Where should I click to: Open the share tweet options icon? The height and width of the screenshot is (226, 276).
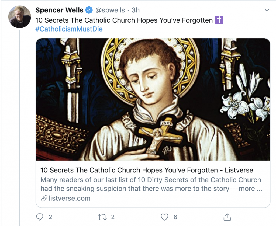point(227,217)
